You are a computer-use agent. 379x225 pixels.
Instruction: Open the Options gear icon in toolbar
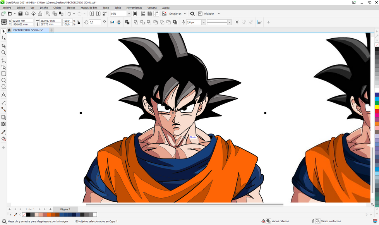click(192, 14)
